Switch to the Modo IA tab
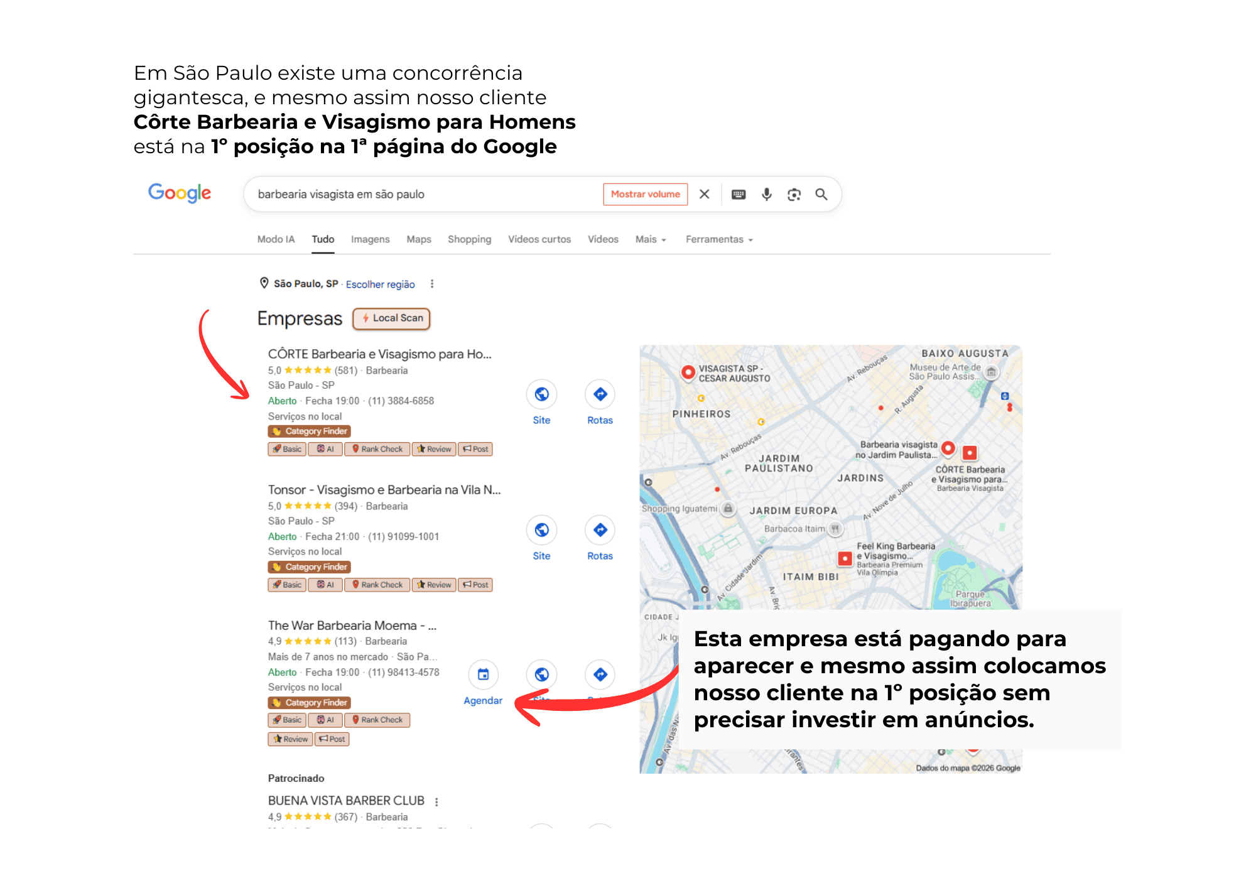Screen dimensions: 1256x888 [x=276, y=239]
